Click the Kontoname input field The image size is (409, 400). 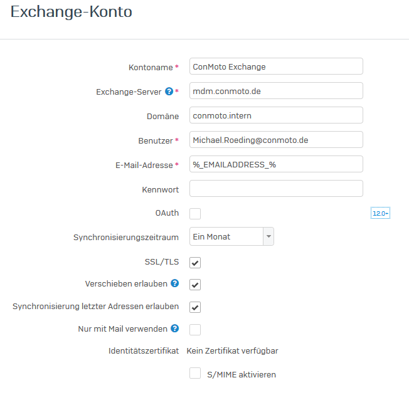276,66
